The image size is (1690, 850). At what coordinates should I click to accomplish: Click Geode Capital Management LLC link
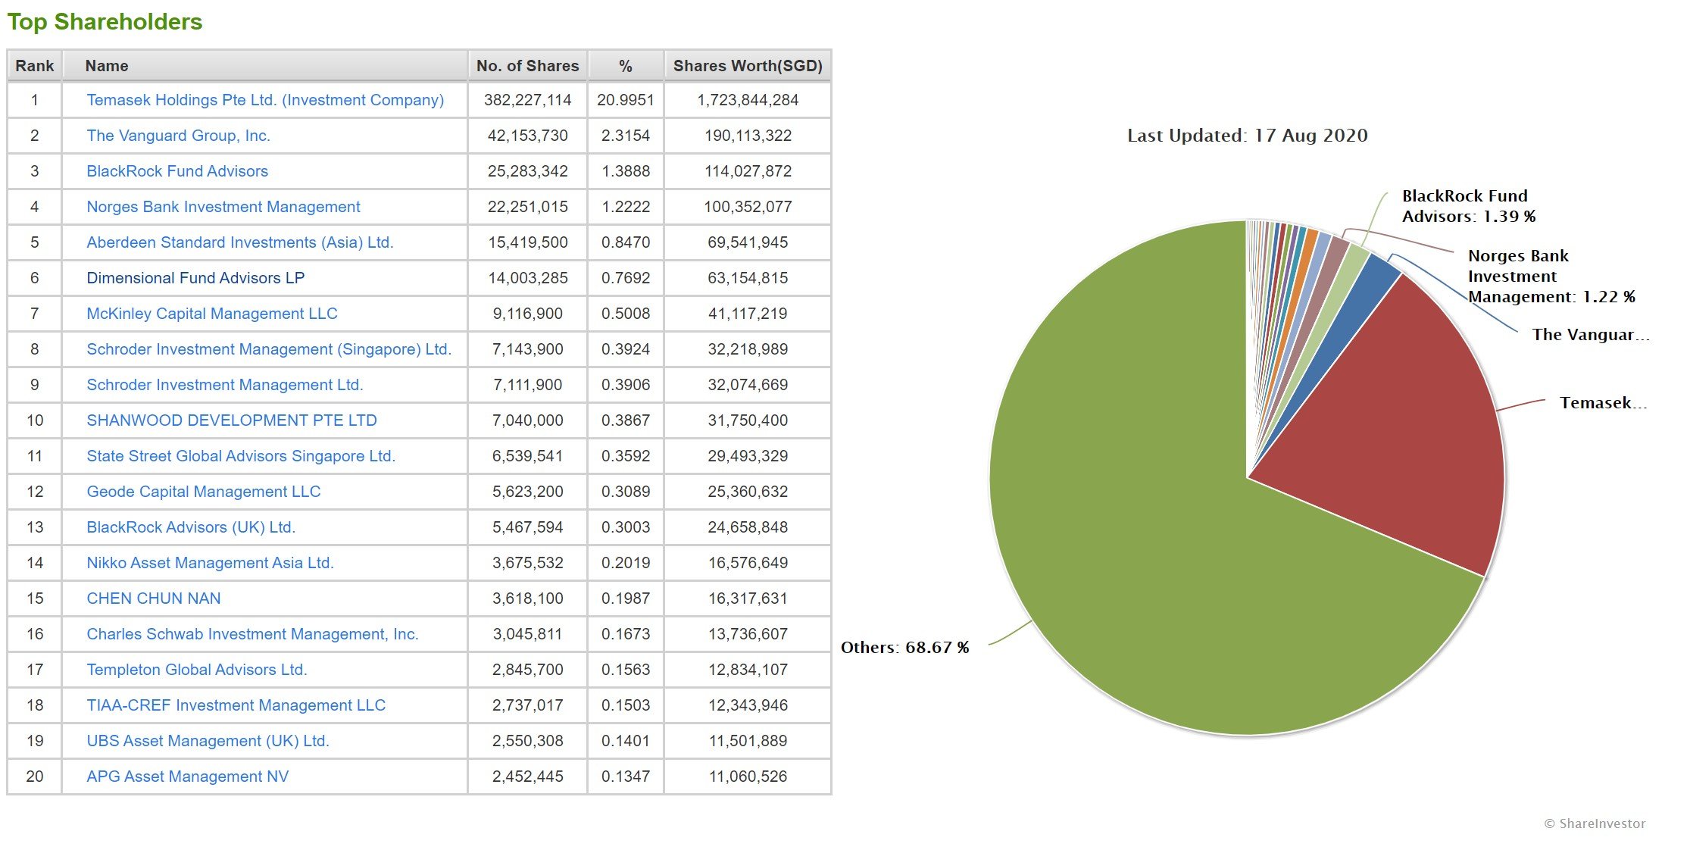point(204,492)
